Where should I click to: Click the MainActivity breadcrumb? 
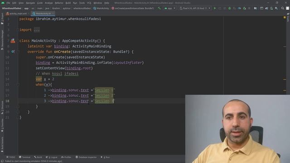pos(101,8)
